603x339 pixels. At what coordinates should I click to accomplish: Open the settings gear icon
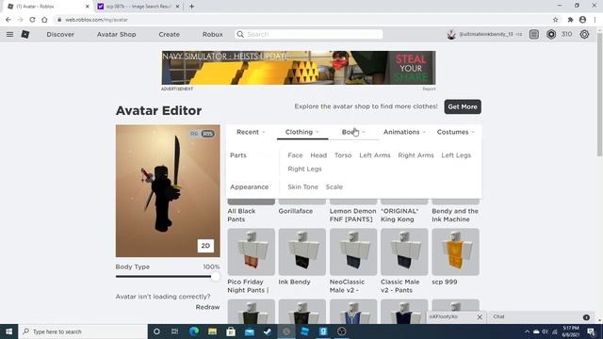coord(584,34)
